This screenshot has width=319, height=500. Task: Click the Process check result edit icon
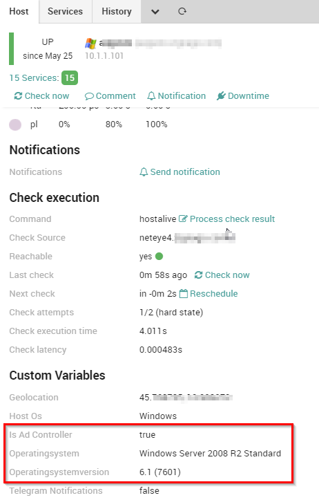coord(183,219)
